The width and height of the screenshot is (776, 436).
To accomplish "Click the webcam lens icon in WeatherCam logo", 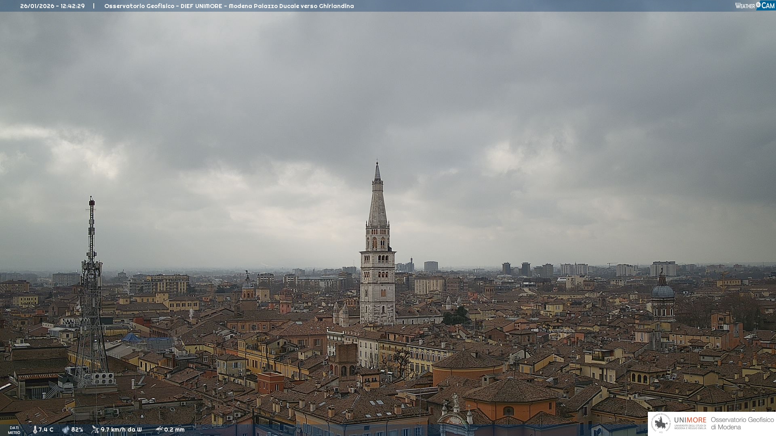I will [x=758, y=5].
